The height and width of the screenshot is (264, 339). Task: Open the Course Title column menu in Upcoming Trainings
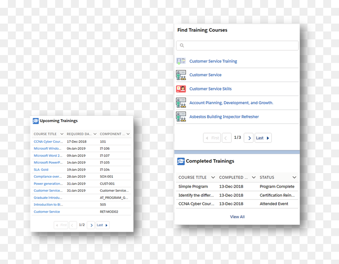point(62,134)
